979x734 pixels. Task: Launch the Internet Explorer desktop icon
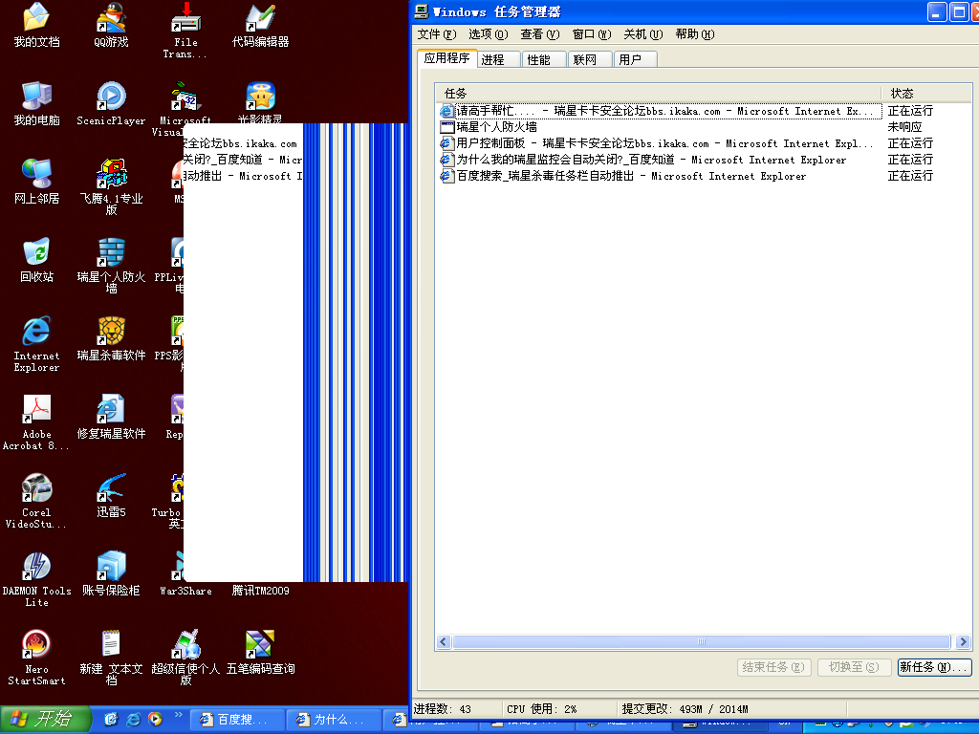coord(36,343)
